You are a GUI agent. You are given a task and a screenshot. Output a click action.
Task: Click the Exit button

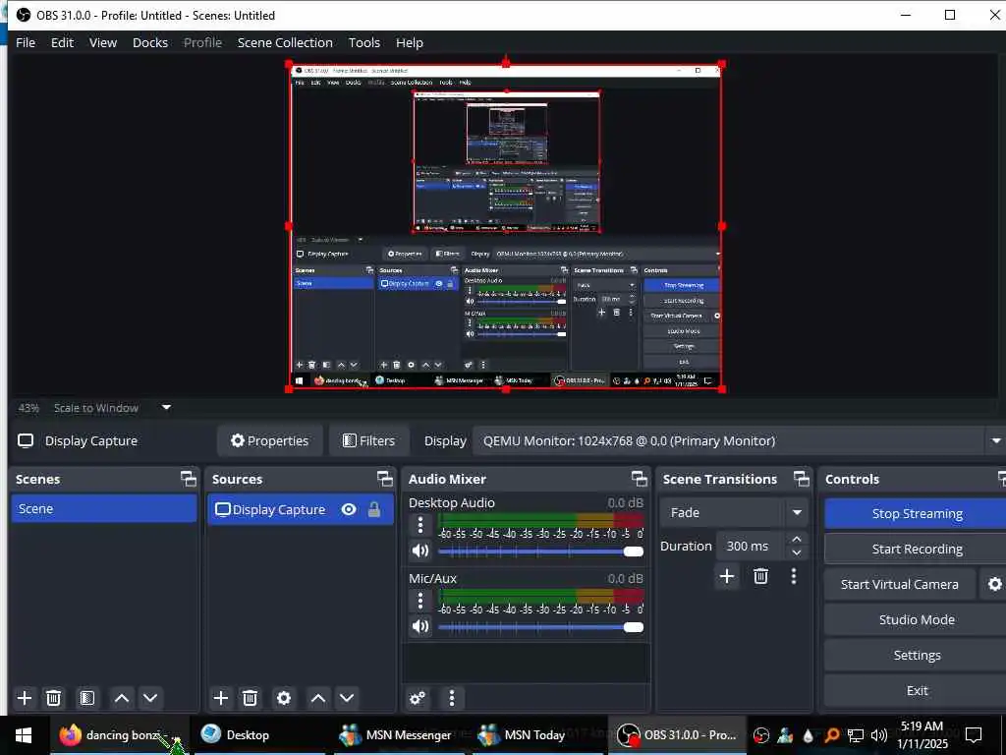pos(917,690)
